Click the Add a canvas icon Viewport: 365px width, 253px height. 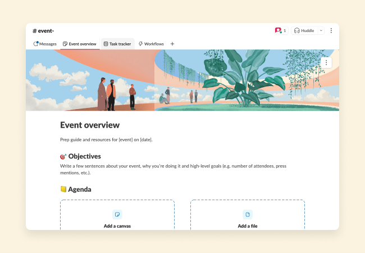tap(117, 215)
